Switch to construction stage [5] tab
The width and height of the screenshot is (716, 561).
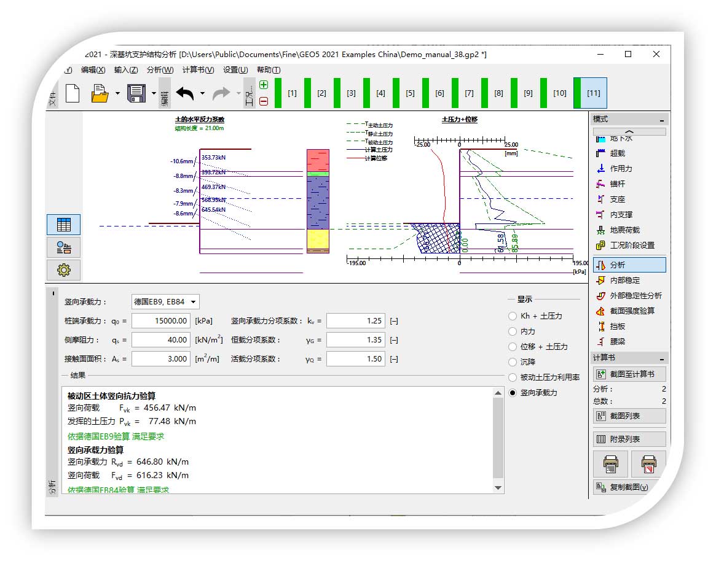[x=410, y=93]
